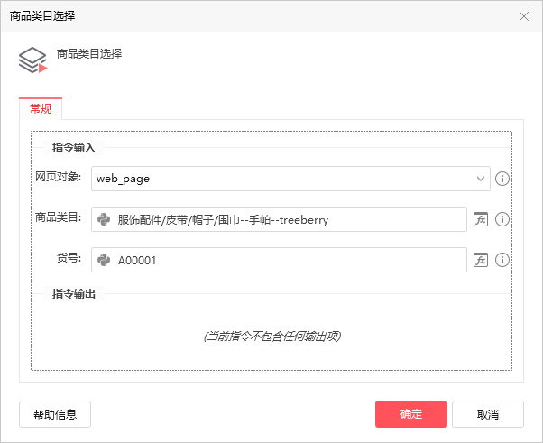Click the fx expression icon for 商品类目

coord(481,219)
